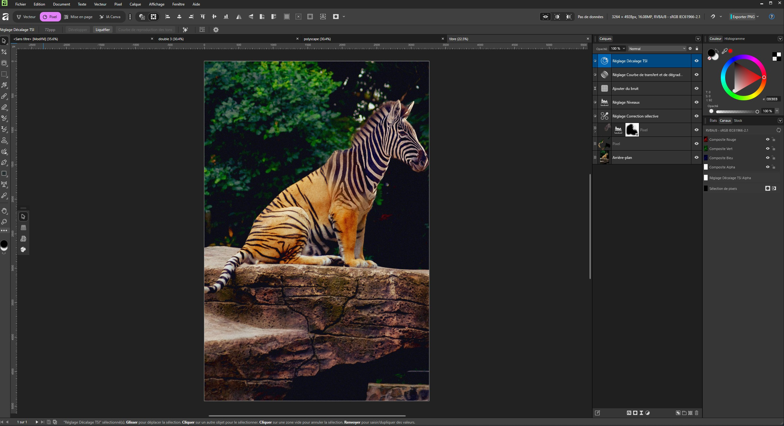Select the Pen tool
Screen dimensions: 784x426
(x=4, y=163)
